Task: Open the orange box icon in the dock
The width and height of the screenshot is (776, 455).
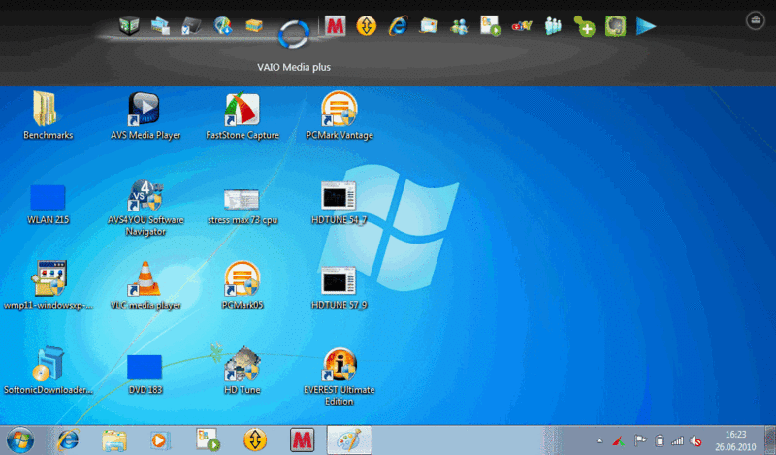Action: tap(254, 26)
